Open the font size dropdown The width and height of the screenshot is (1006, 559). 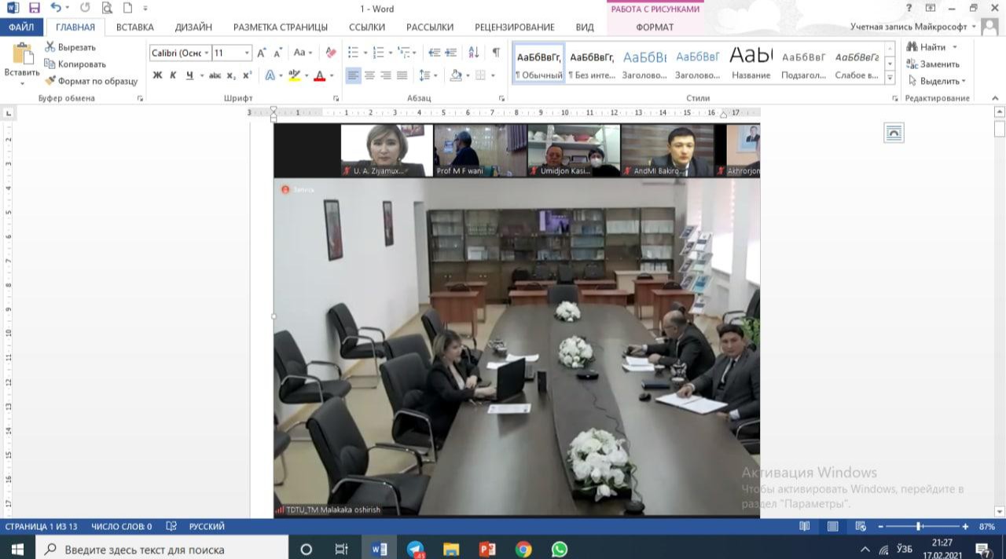[x=248, y=53]
